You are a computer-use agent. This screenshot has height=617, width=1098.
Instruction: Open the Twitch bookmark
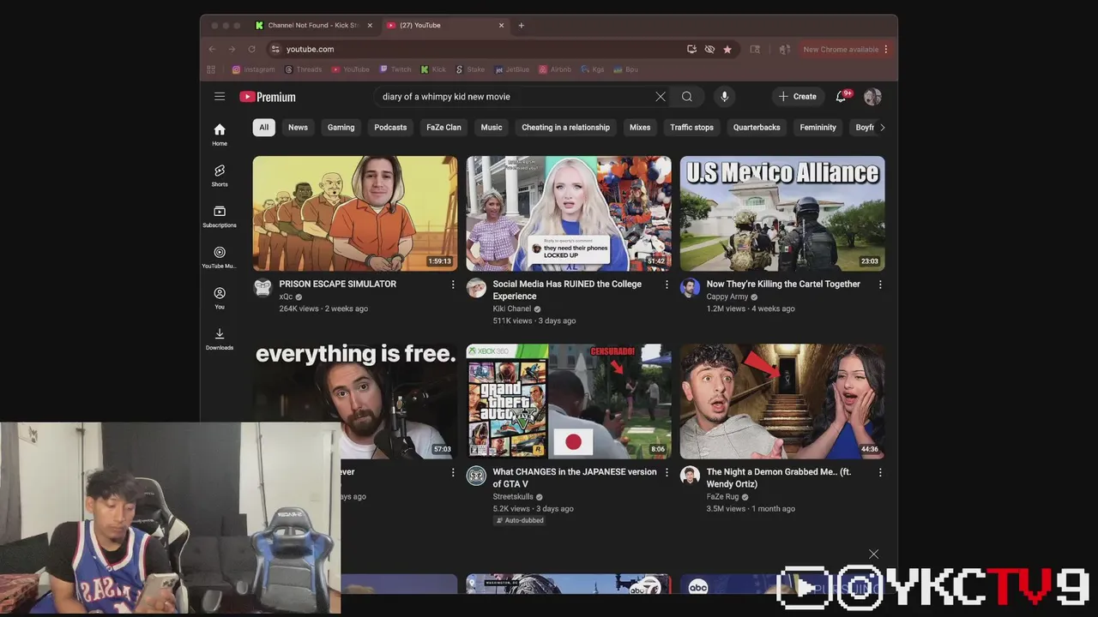pos(395,69)
